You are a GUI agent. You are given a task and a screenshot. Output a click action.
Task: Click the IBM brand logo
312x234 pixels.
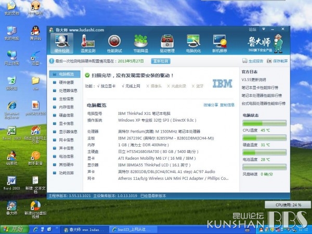click(x=222, y=83)
